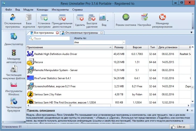Open the Справка menu
This screenshot has width=196, height=131.
[77, 10]
